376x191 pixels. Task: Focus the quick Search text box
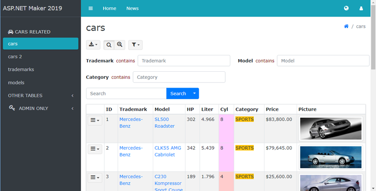[126, 93]
